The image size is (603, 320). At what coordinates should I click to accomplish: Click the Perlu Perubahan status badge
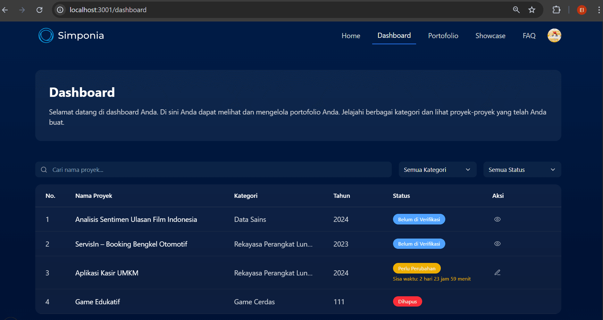coord(416,268)
